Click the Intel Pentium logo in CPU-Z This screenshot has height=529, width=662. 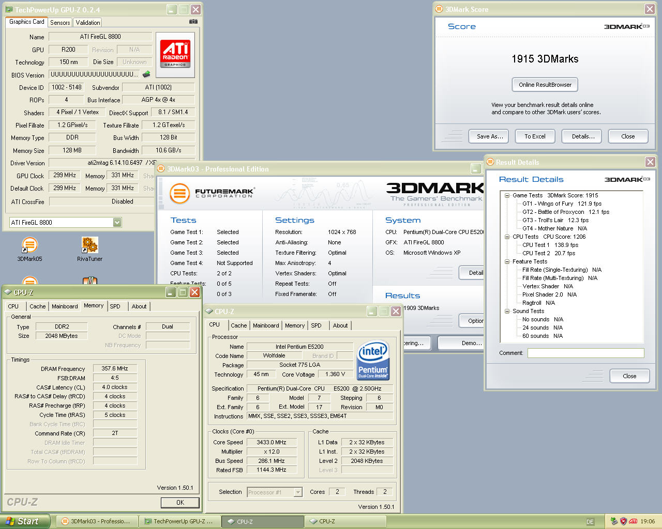[373, 360]
